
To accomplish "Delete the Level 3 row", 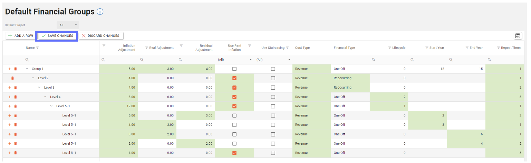I will coord(16,88).
